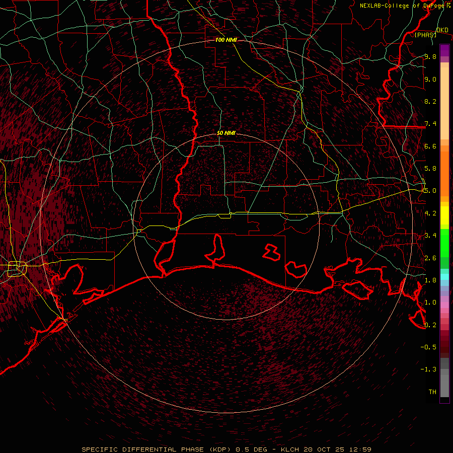Click the 12:59 timestamp

point(360,449)
